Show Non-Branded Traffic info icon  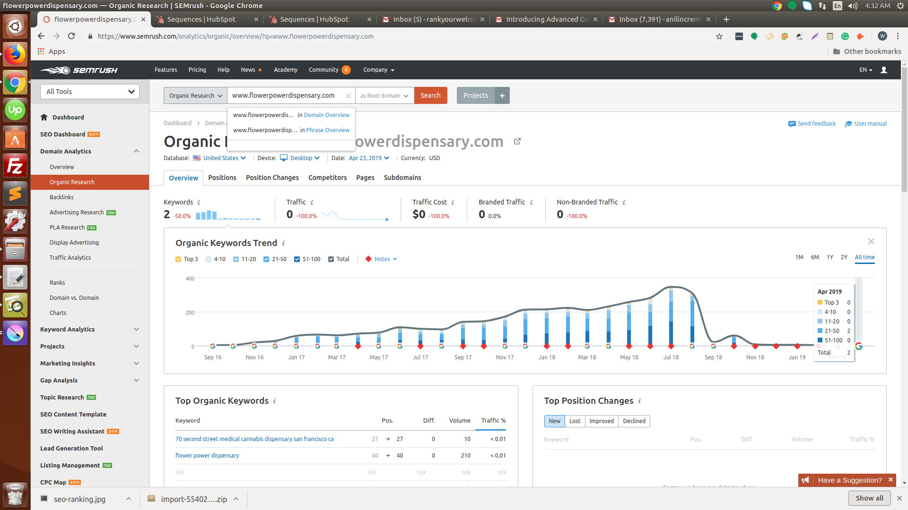pyautogui.click(x=624, y=202)
